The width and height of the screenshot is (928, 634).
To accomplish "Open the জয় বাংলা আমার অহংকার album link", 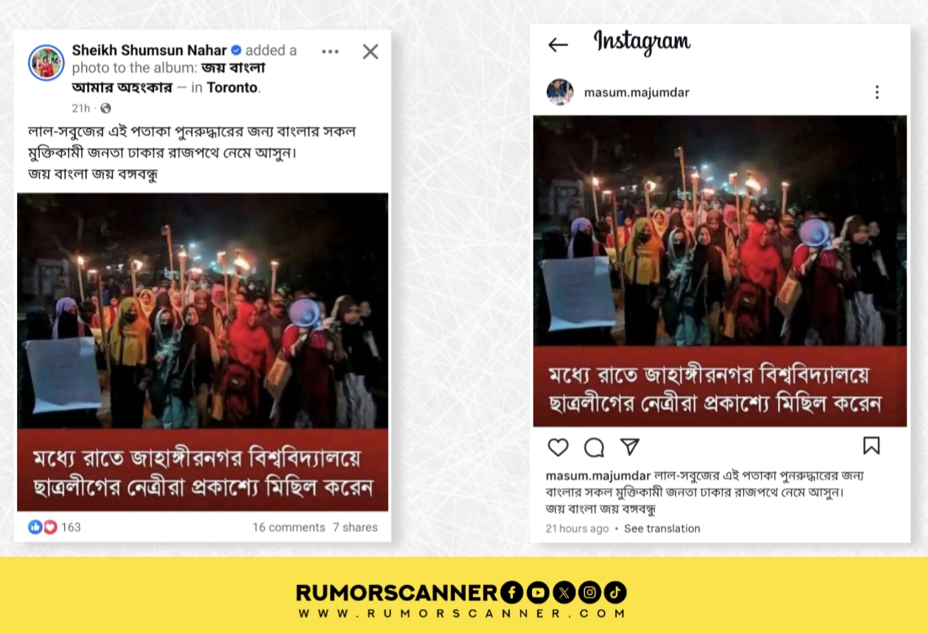I will tap(169, 78).
